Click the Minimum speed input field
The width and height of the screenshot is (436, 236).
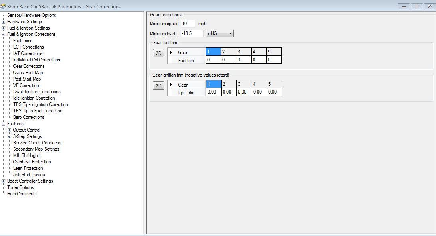tap(188, 24)
